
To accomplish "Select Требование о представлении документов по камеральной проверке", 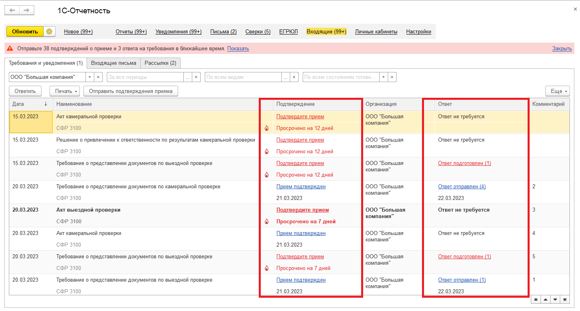I will click(x=289, y=192).
